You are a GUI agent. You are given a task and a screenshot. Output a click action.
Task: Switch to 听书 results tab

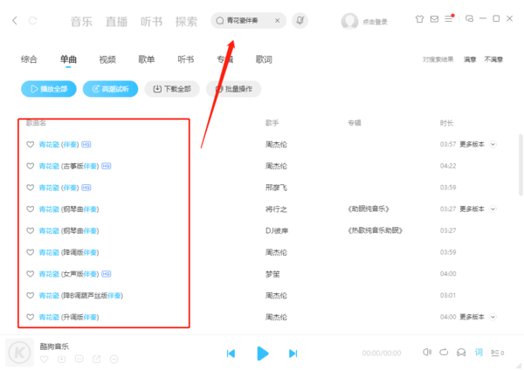click(x=185, y=59)
